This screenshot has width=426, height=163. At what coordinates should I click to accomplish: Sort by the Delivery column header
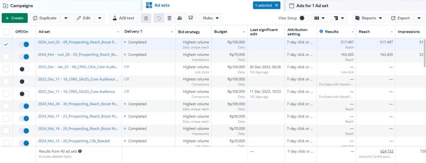click(x=133, y=32)
